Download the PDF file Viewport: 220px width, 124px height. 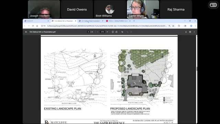pyautogui.click(x=186, y=32)
